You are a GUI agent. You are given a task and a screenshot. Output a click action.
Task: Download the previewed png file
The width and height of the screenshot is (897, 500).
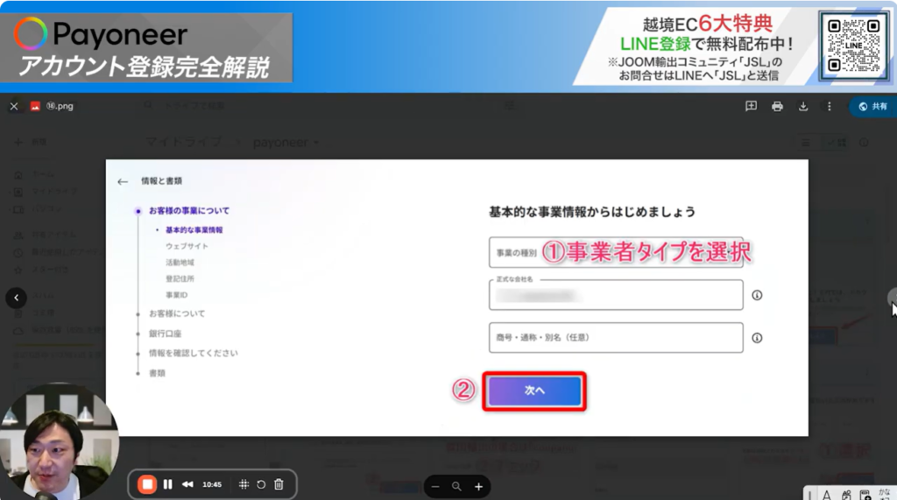point(803,106)
